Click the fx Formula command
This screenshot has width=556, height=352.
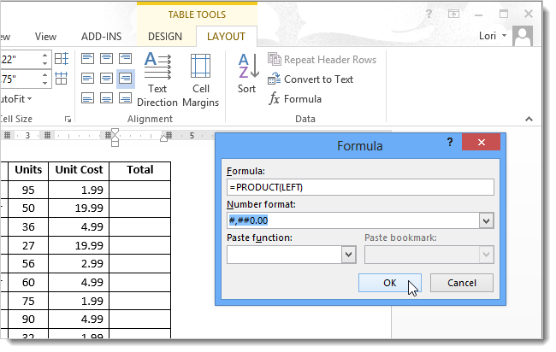tap(294, 99)
